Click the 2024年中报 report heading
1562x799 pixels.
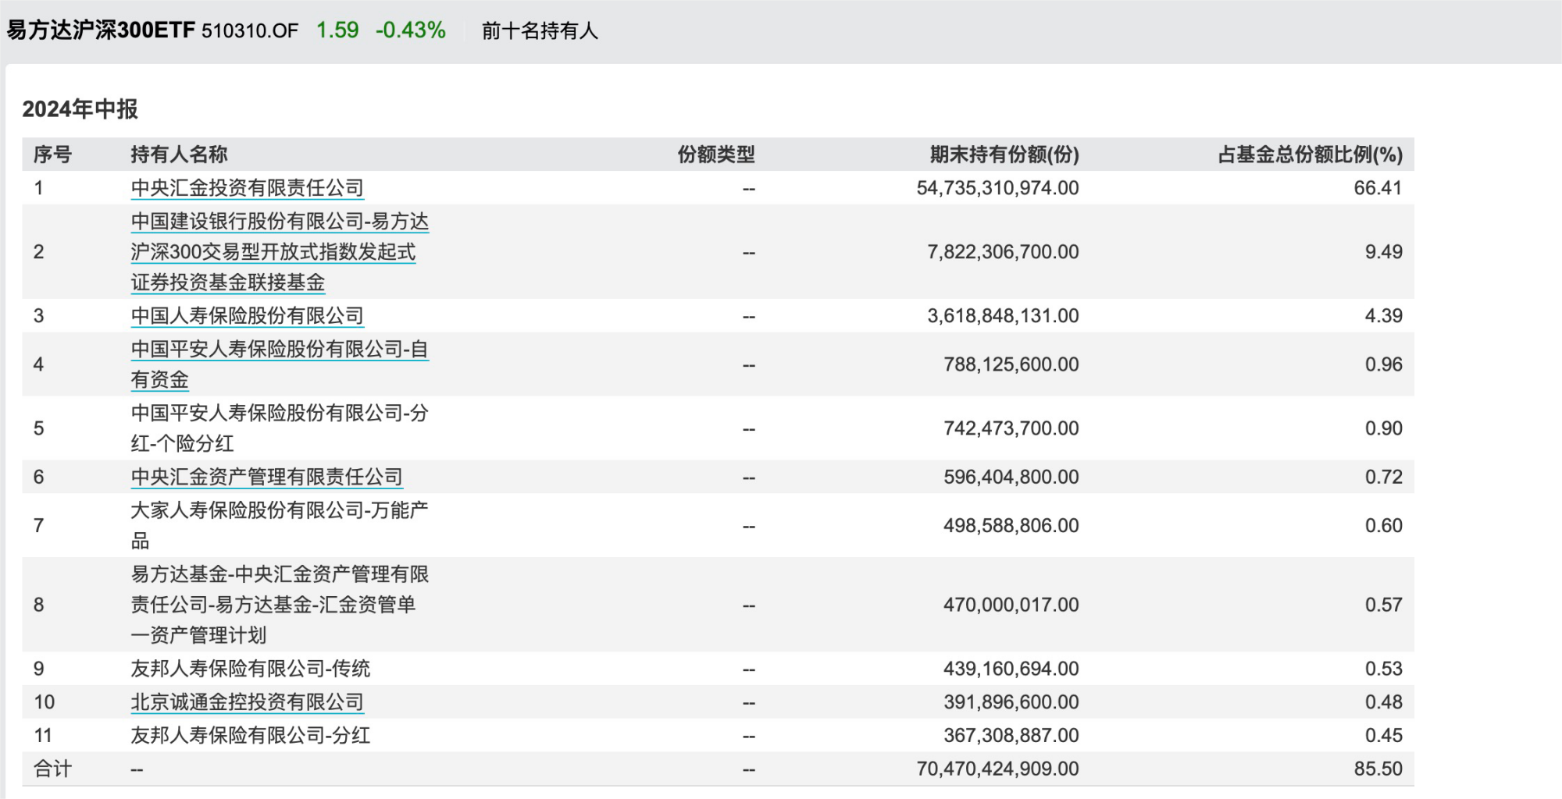pos(80,109)
